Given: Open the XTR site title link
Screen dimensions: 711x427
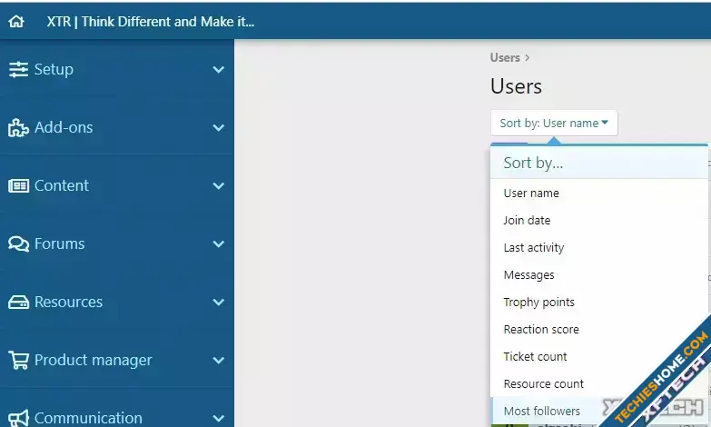Looking at the screenshot, I should coord(151,22).
